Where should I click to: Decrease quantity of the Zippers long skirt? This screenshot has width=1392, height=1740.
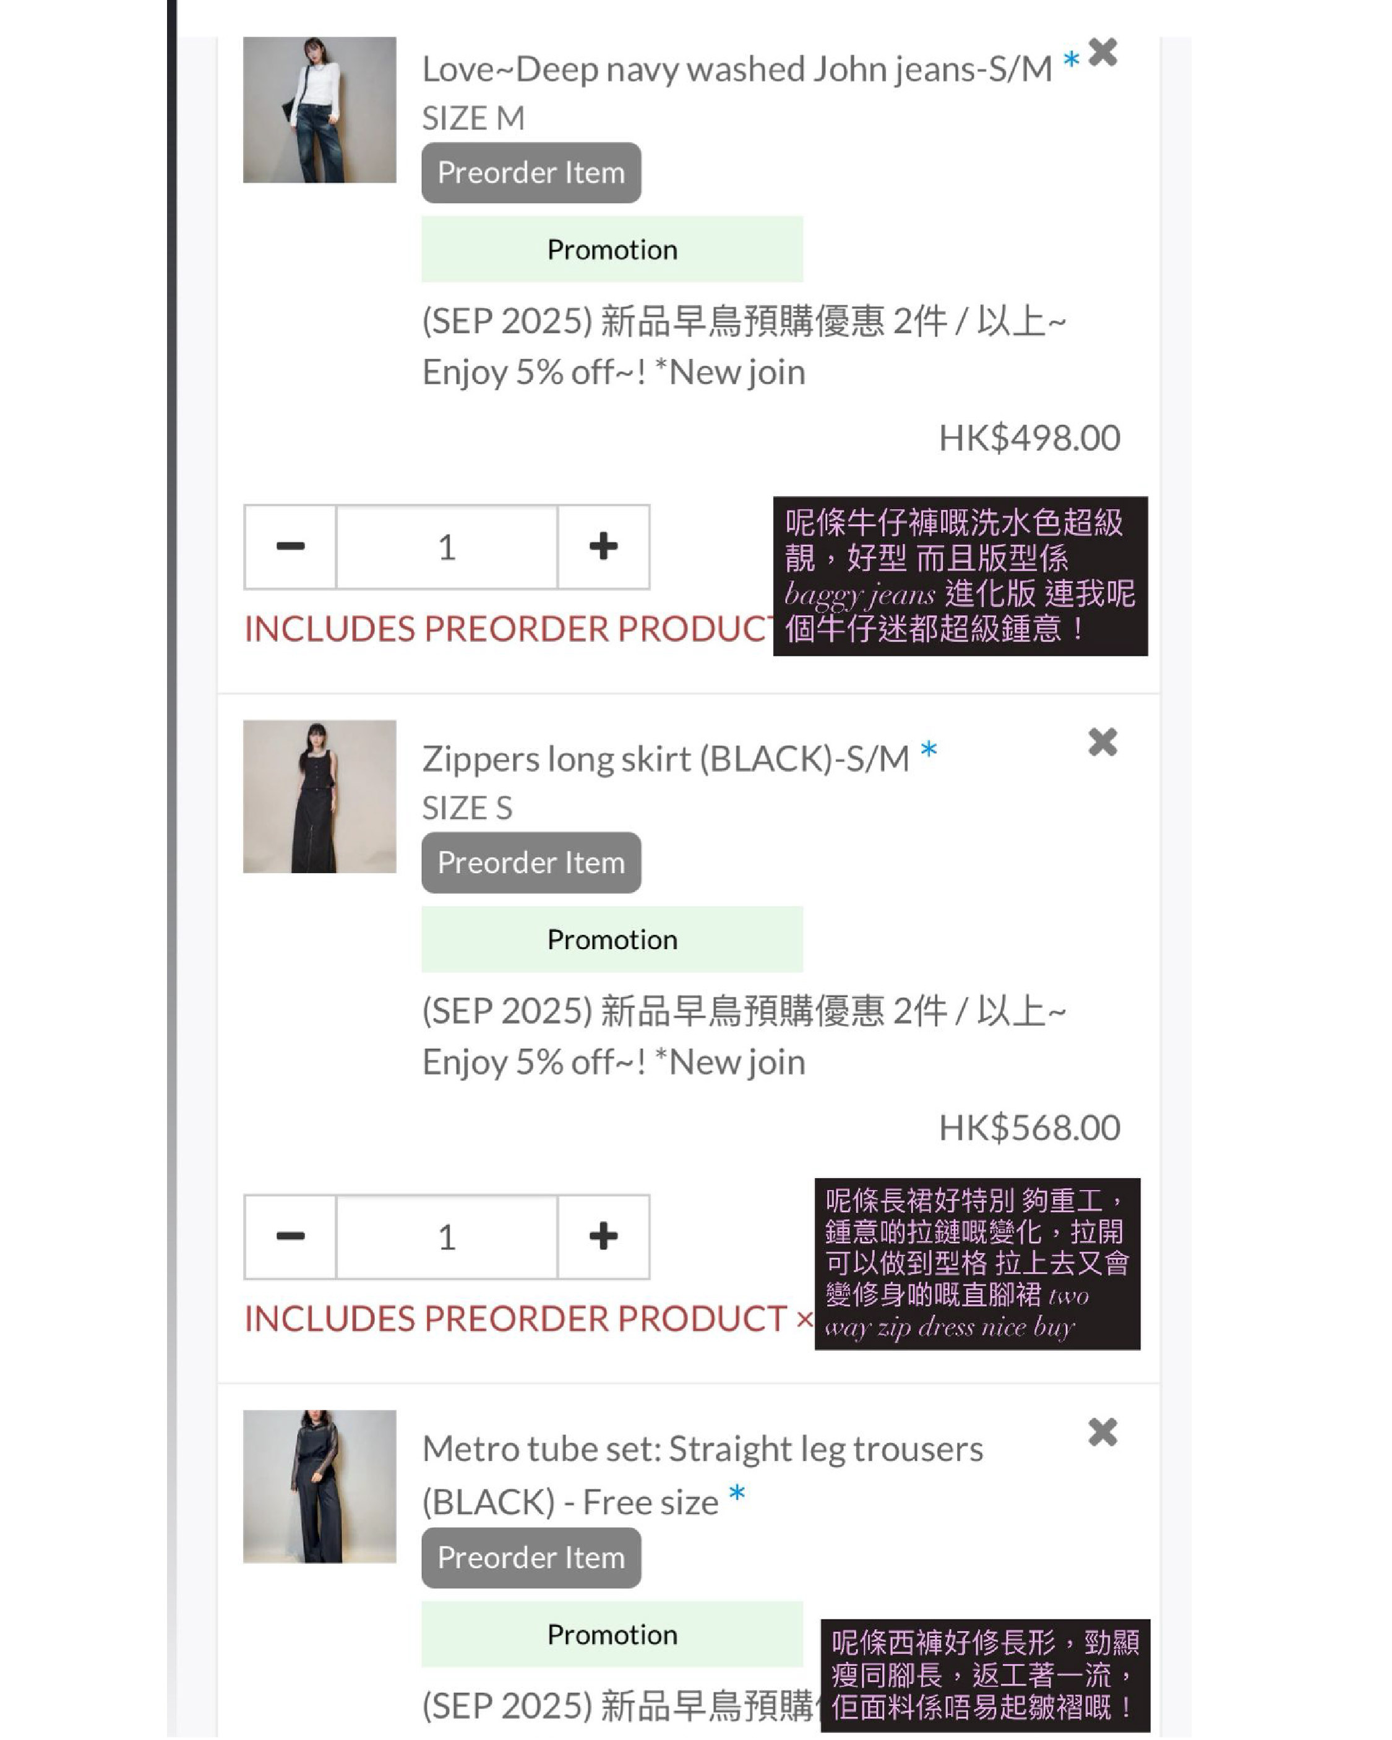[x=291, y=1236]
